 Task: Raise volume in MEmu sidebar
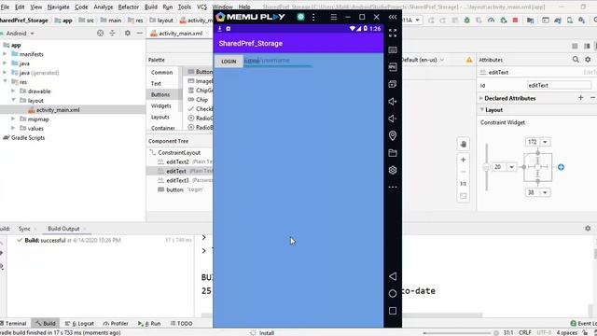tap(393, 102)
